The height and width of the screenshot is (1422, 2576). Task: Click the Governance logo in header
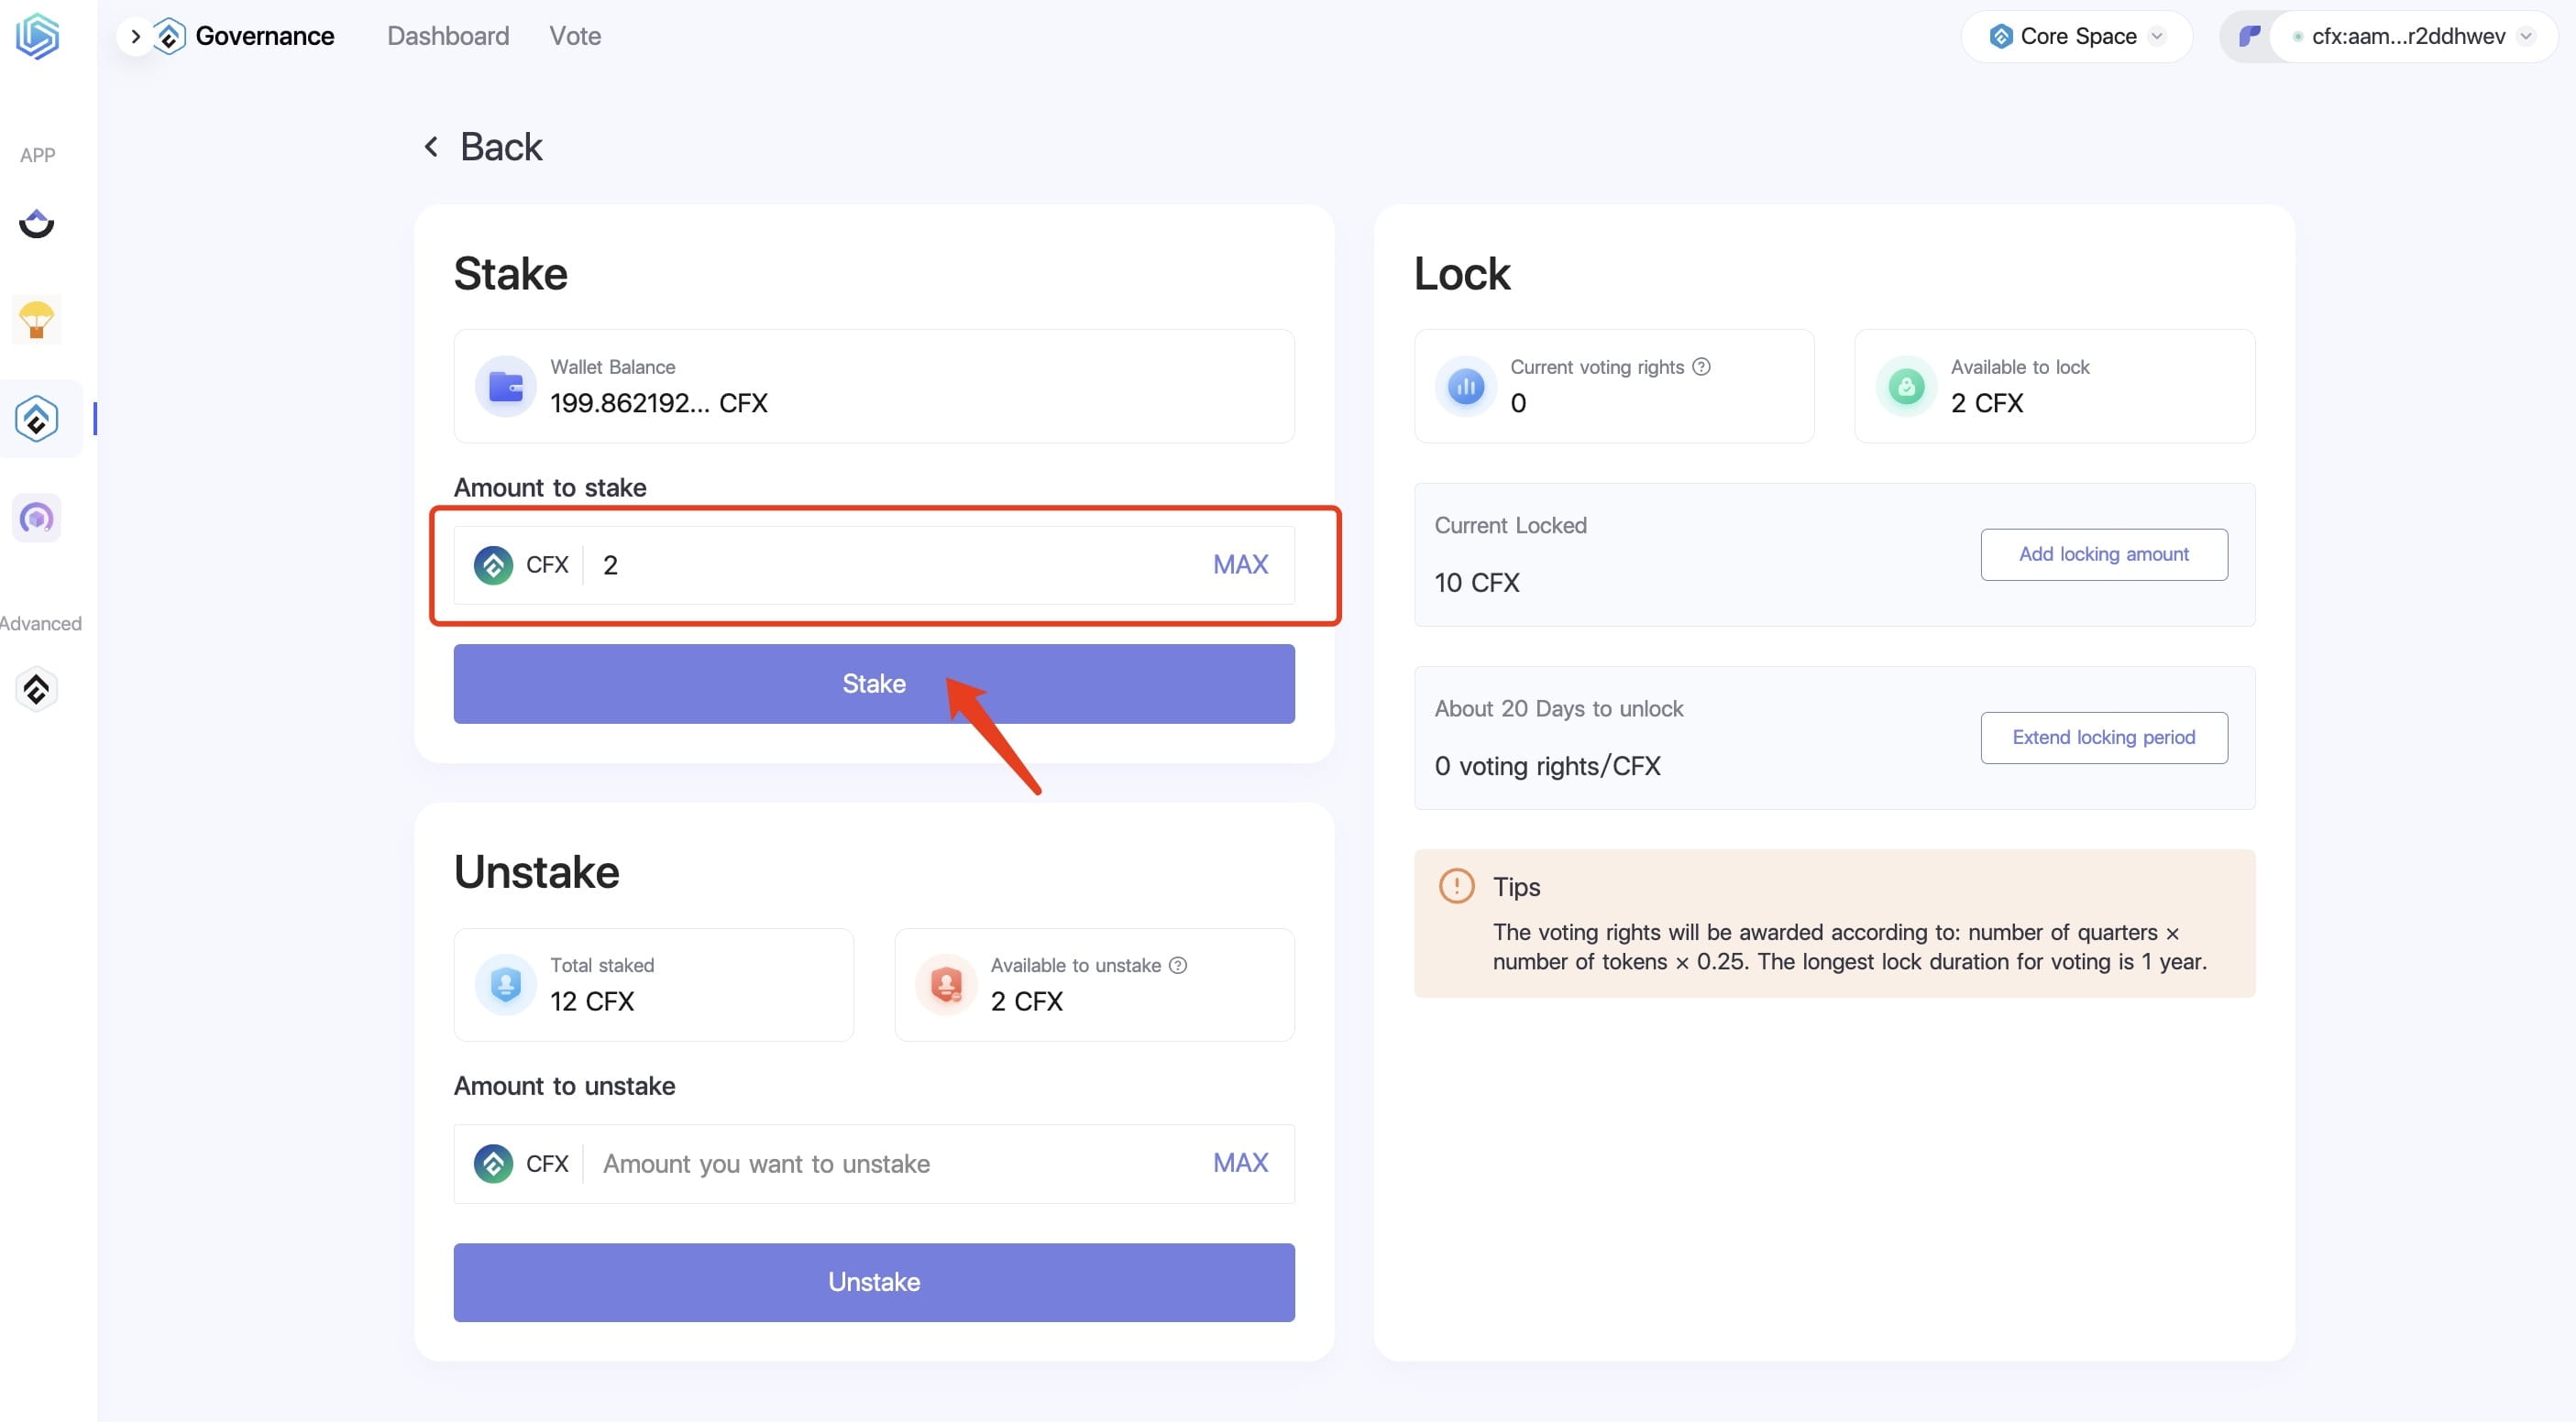[170, 37]
